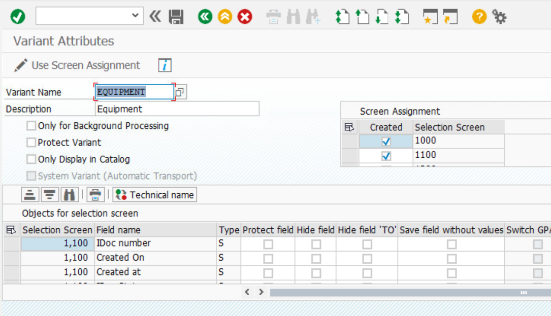Screen dimensions: 551x316
Task: Select the Created On field row
Action: 155,257
